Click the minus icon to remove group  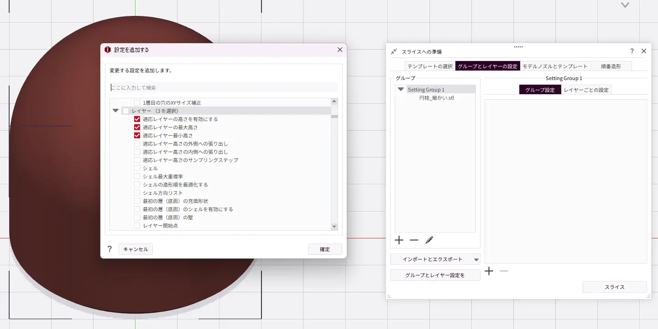[414, 240]
